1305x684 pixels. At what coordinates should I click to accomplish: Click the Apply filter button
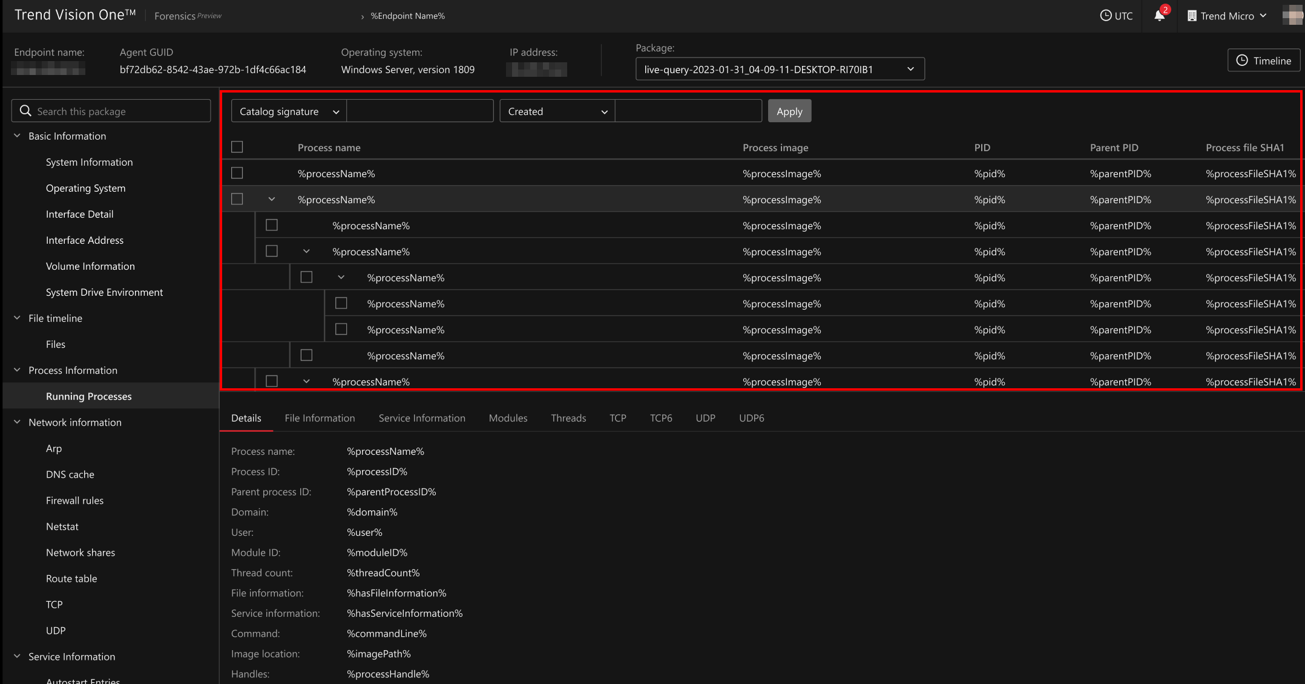[789, 111]
